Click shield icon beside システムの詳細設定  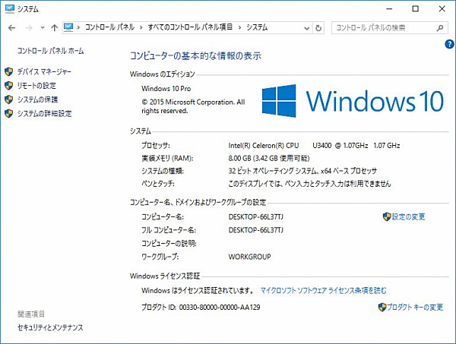pyautogui.click(x=9, y=113)
